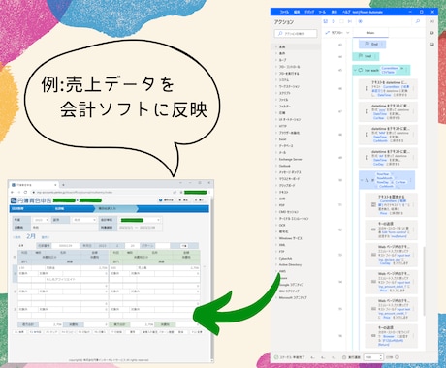
Task: Open options dots on the For each action
Action: pos(407,70)
